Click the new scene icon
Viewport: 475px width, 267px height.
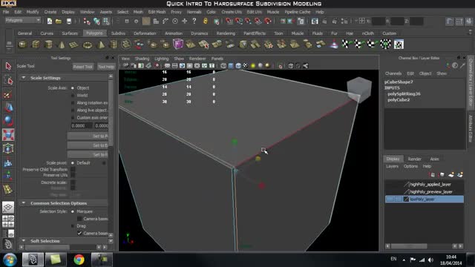click(x=50, y=22)
